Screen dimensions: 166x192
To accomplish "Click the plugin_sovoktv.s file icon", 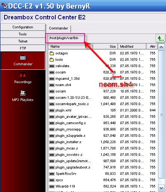I will pos(52,155).
